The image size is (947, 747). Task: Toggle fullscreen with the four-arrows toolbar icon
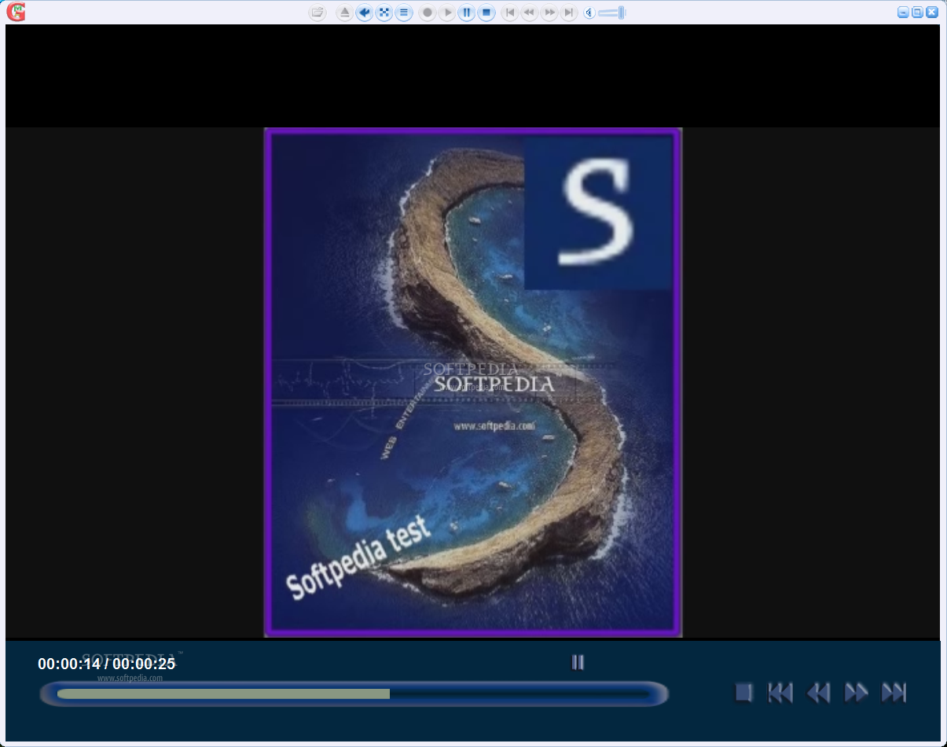click(x=384, y=13)
